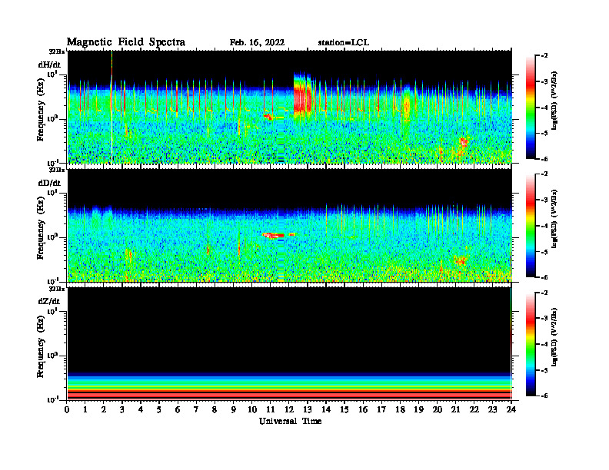Click hour 2 on the Universal Time axis
Screen dimensions: 609x470
(104, 409)
